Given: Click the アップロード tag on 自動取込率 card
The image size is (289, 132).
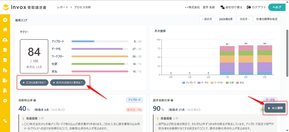Looking at the screenshot, I should pos(134,100).
